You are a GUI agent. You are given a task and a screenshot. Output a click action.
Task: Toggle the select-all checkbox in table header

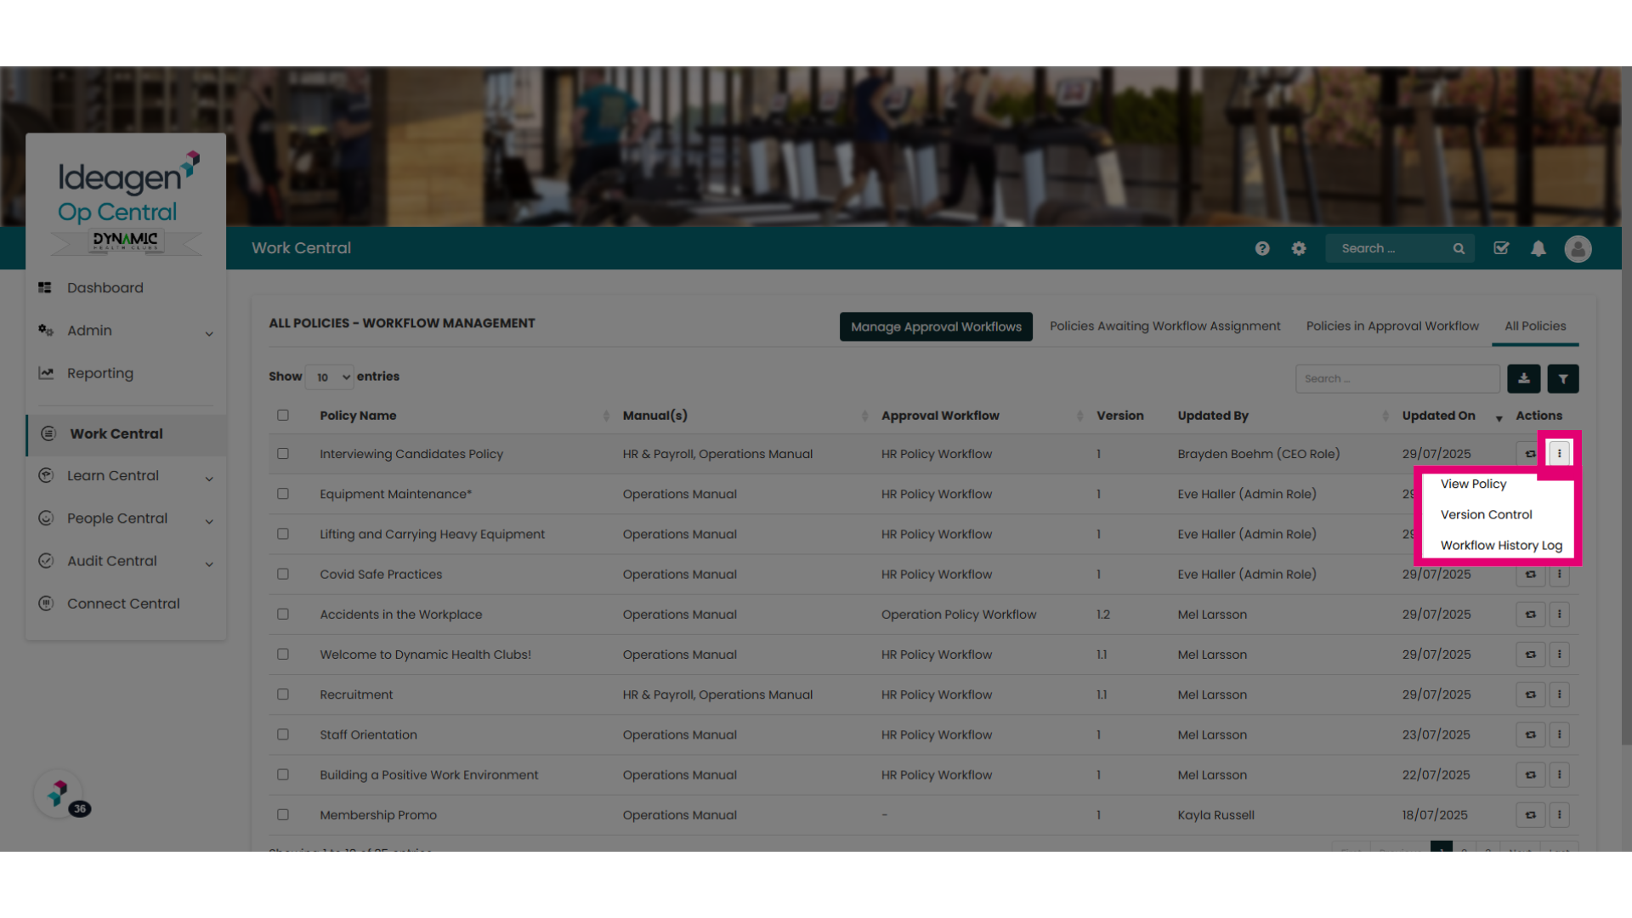coord(283,415)
